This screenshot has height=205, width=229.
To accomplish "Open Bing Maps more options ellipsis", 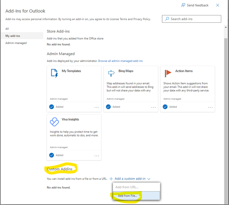I will [x=153, y=107].
